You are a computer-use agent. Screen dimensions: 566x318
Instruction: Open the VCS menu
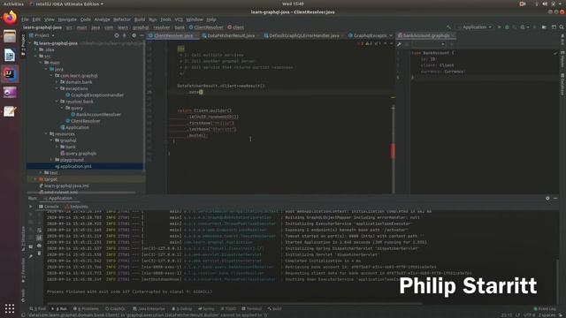[x=179, y=19]
